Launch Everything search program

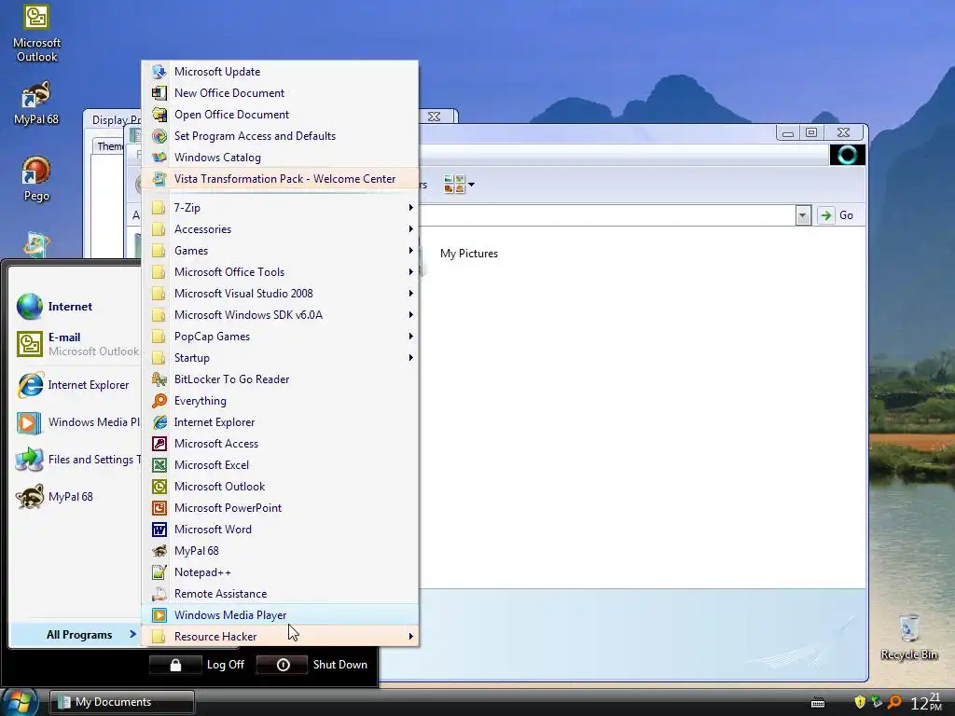pos(280,401)
